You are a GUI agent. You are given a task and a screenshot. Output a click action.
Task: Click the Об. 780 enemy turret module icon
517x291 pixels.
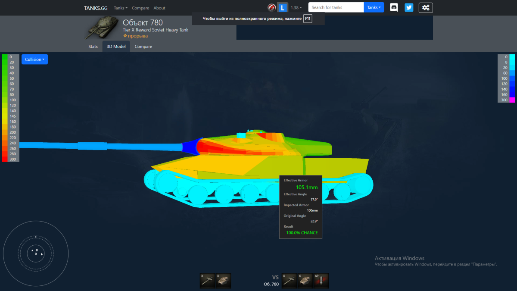[x=305, y=280]
